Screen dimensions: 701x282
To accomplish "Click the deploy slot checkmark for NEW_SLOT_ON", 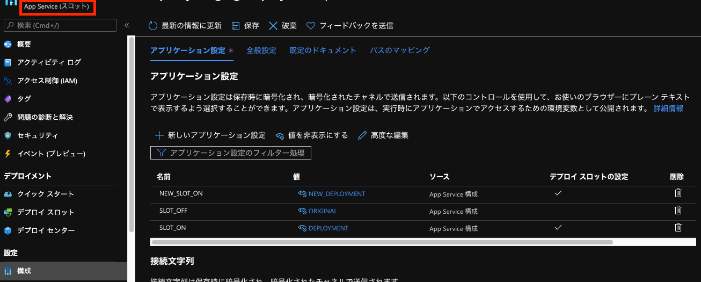I will (x=558, y=193).
